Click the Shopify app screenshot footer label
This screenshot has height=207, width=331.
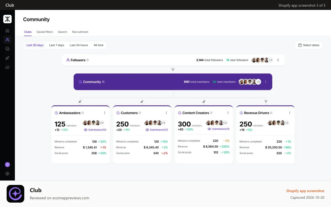pyautogui.click(x=305, y=191)
